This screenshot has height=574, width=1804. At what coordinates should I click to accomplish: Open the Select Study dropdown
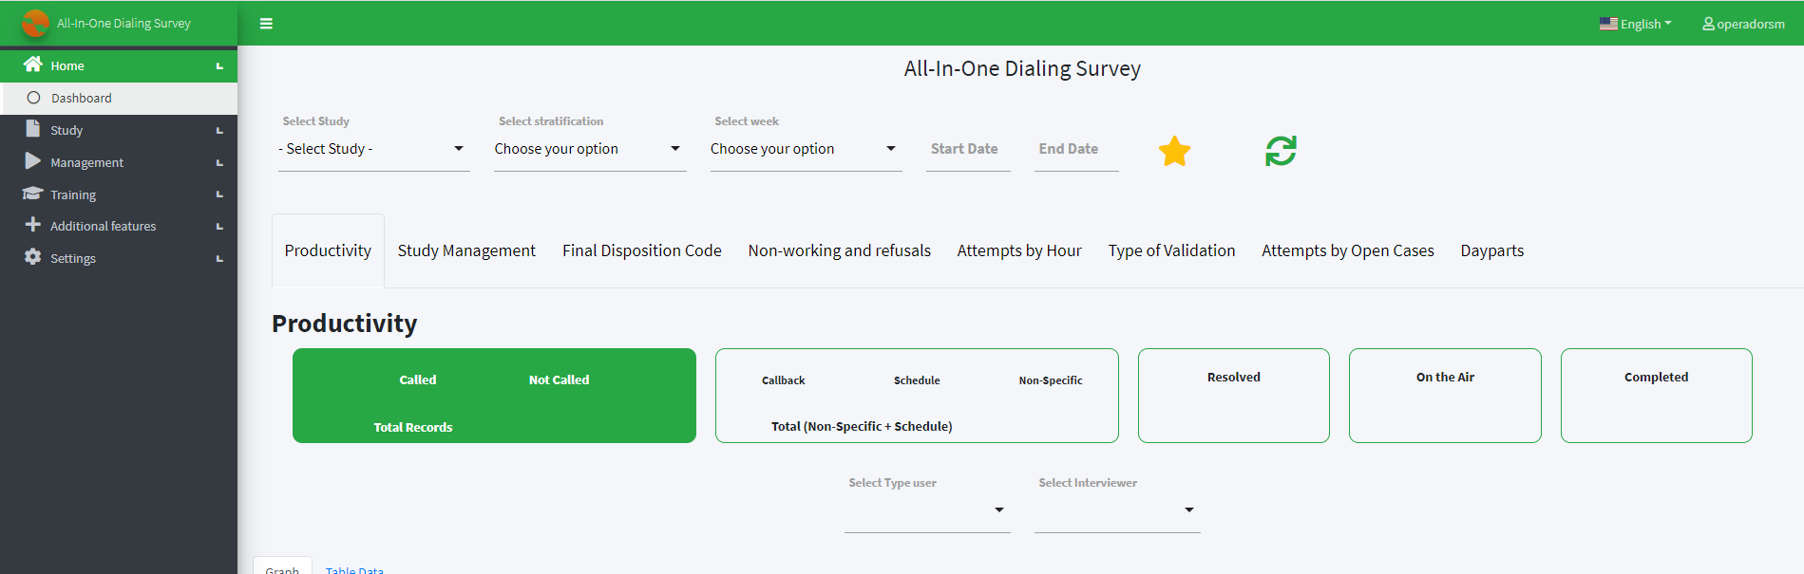(373, 149)
